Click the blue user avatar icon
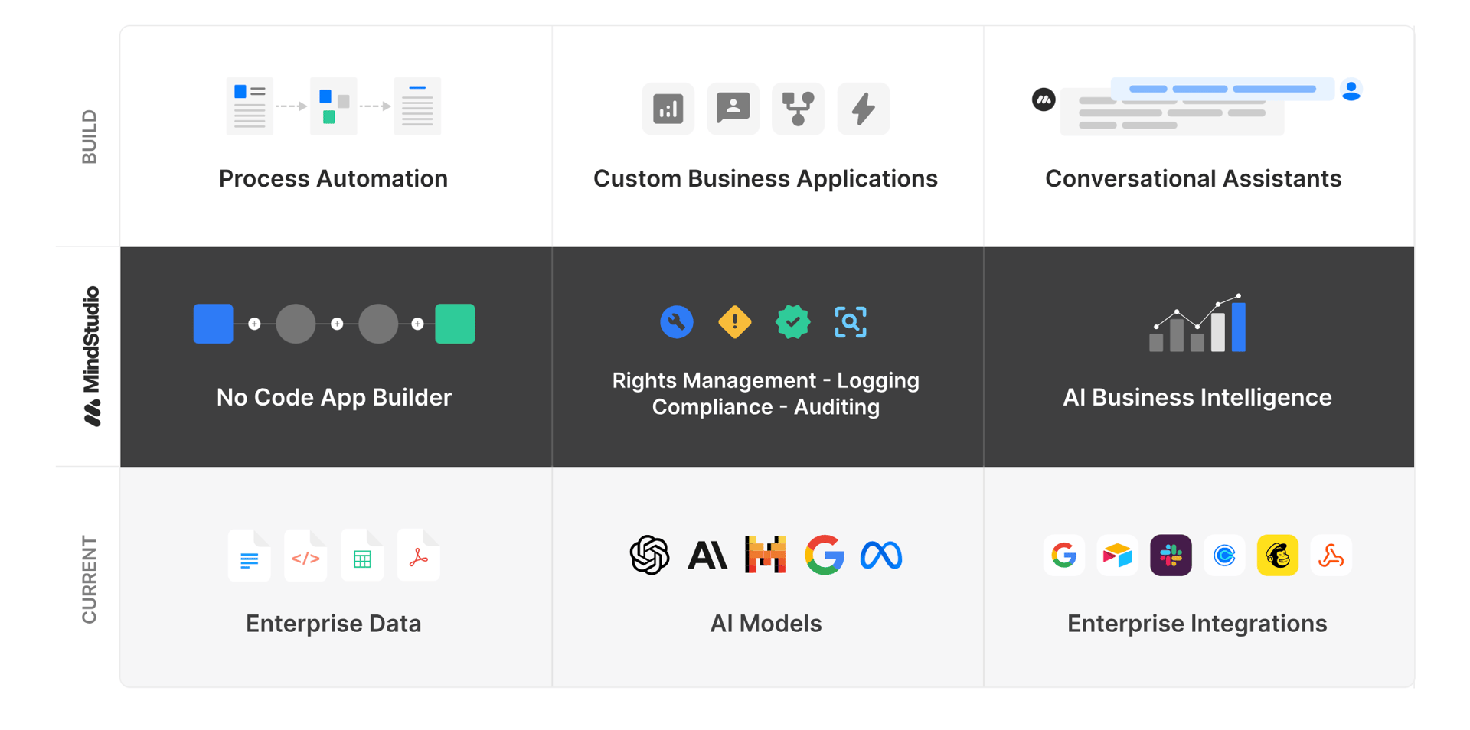Screen dimensions: 1470x730 pyautogui.click(x=1351, y=90)
